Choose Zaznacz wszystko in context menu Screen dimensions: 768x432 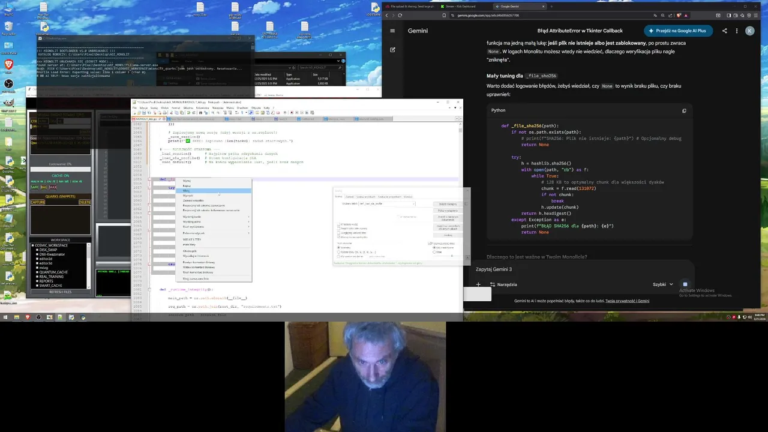coord(214,200)
